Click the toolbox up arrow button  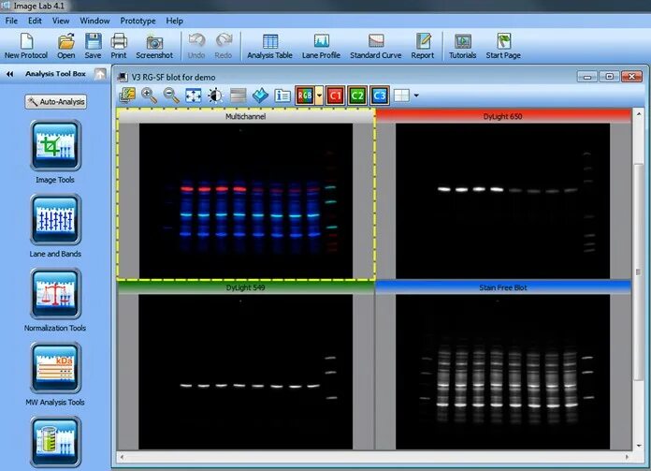click(x=100, y=74)
